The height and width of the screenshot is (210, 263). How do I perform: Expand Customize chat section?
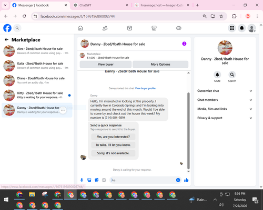[225, 91]
